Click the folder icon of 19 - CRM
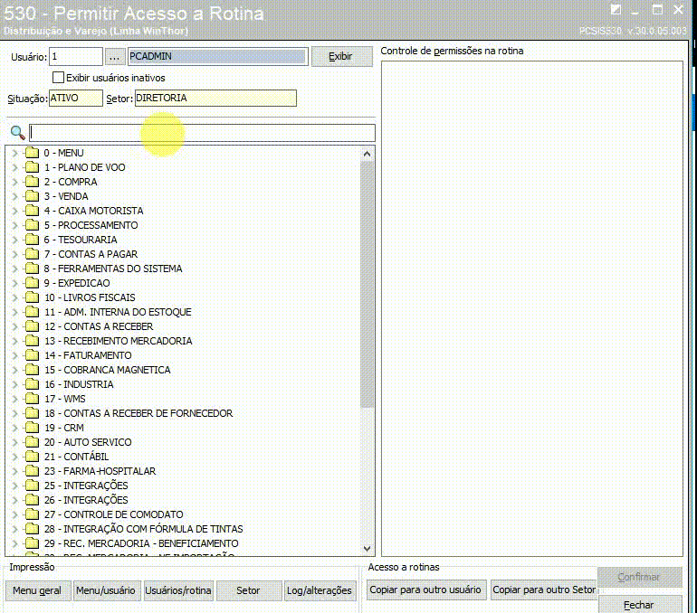This screenshot has width=697, height=613. [x=32, y=428]
